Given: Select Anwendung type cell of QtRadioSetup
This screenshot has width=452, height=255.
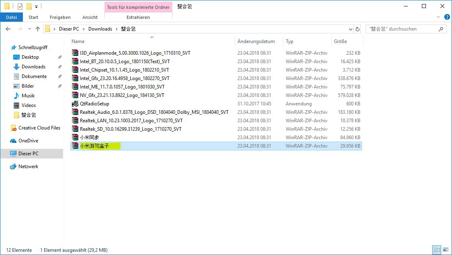Looking at the screenshot, I should tap(299, 103).
